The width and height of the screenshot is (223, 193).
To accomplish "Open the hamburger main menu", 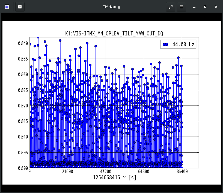I will (x=181, y=7).
